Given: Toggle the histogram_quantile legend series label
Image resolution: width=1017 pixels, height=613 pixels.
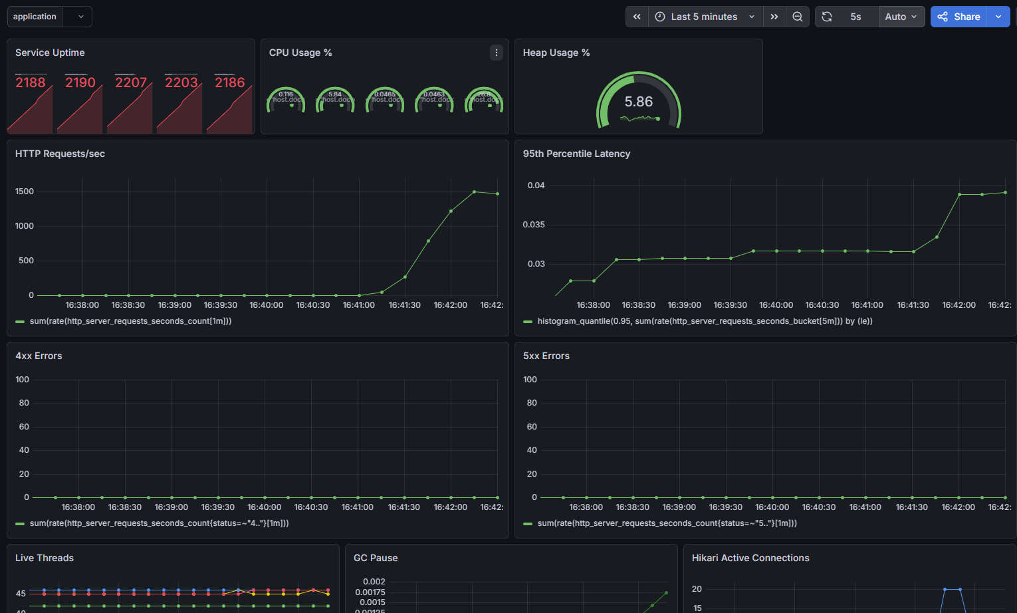Looking at the screenshot, I should [x=705, y=321].
